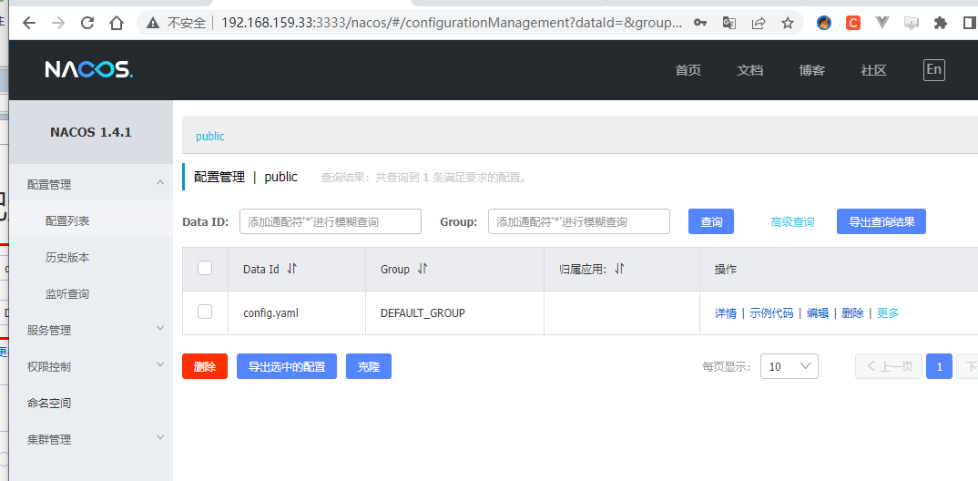
Task: Open saved passwords key icon
Action: (x=700, y=23)
